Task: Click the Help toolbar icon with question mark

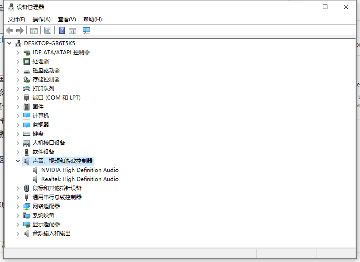Action: [x=62, y=30]
